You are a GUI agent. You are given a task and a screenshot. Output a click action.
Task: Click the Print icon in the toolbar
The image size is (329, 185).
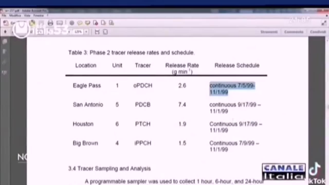pyautogui.click(x=50, y=23)
